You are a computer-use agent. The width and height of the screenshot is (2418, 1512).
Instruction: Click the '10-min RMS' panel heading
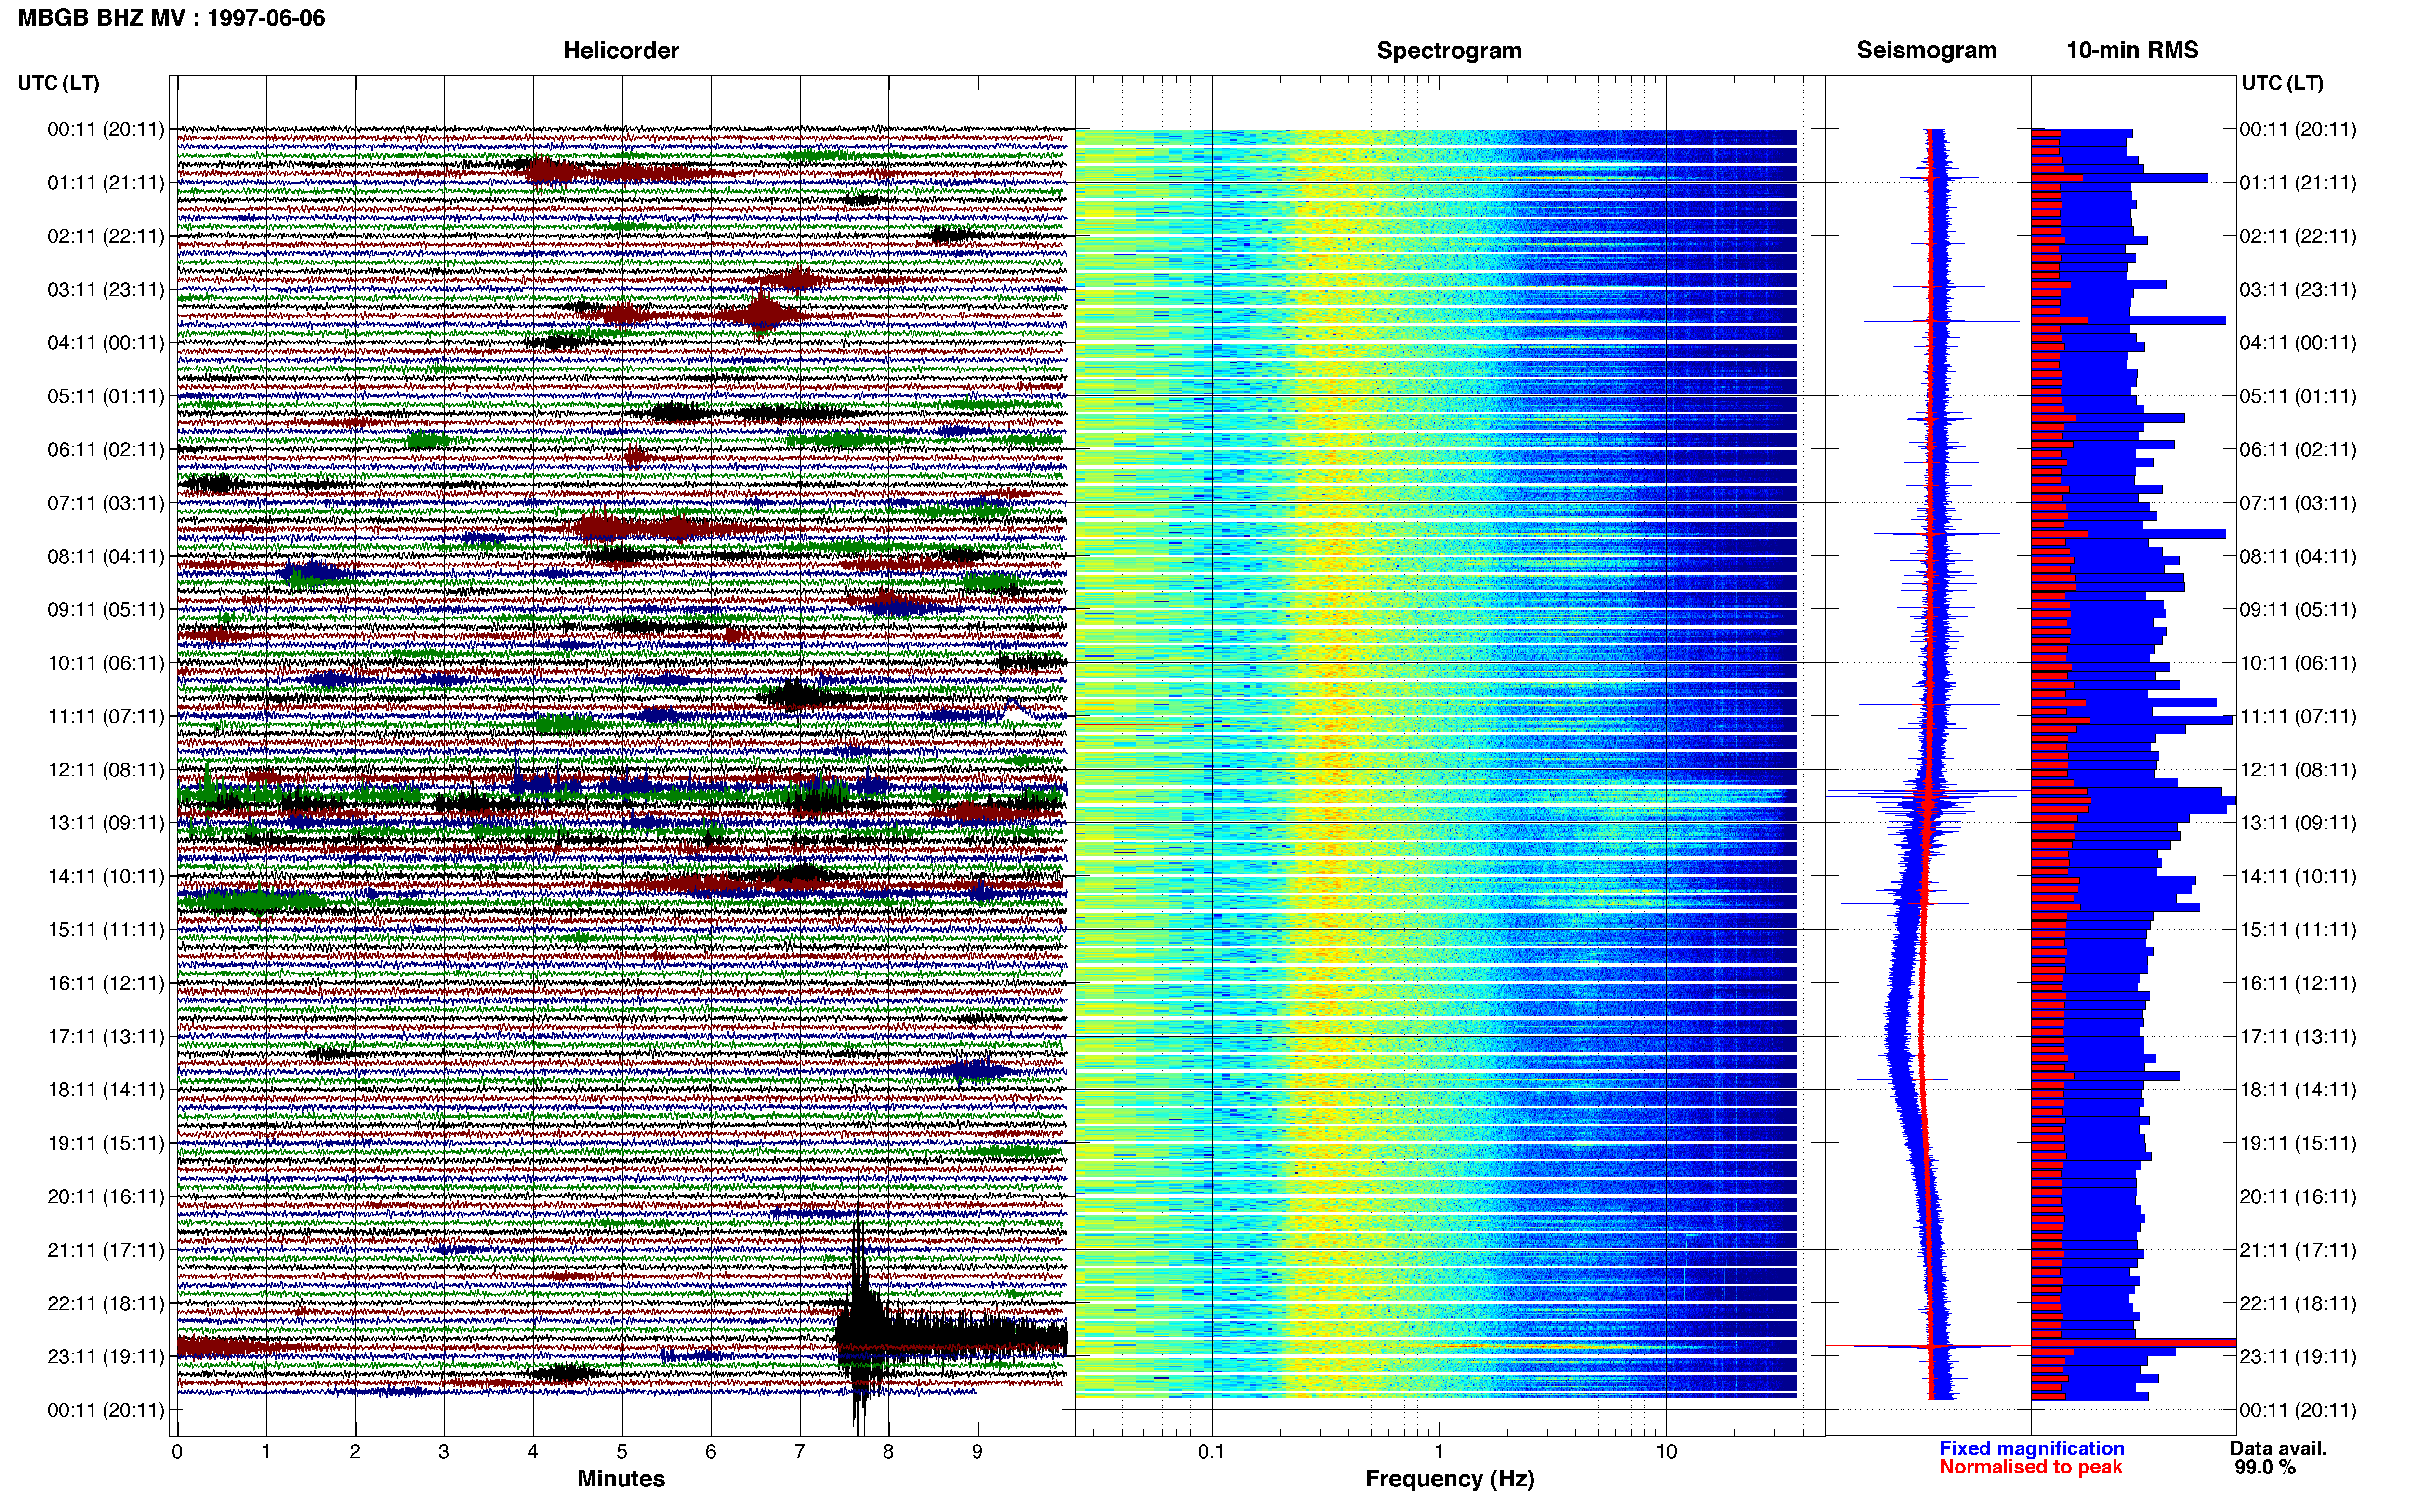coord(2132,50)
